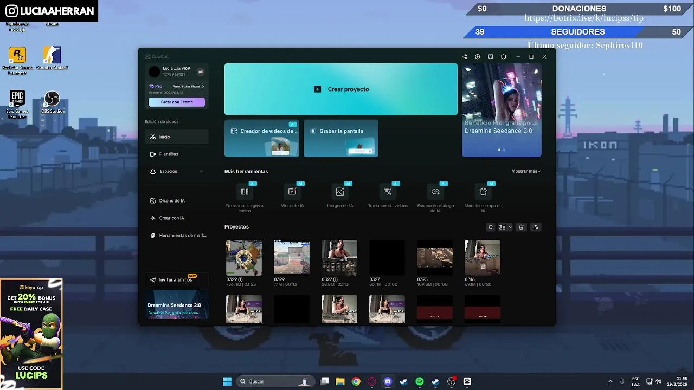694x390 pixels.
Task: Open Spotify from the taskbar
Action: (419, 381)
